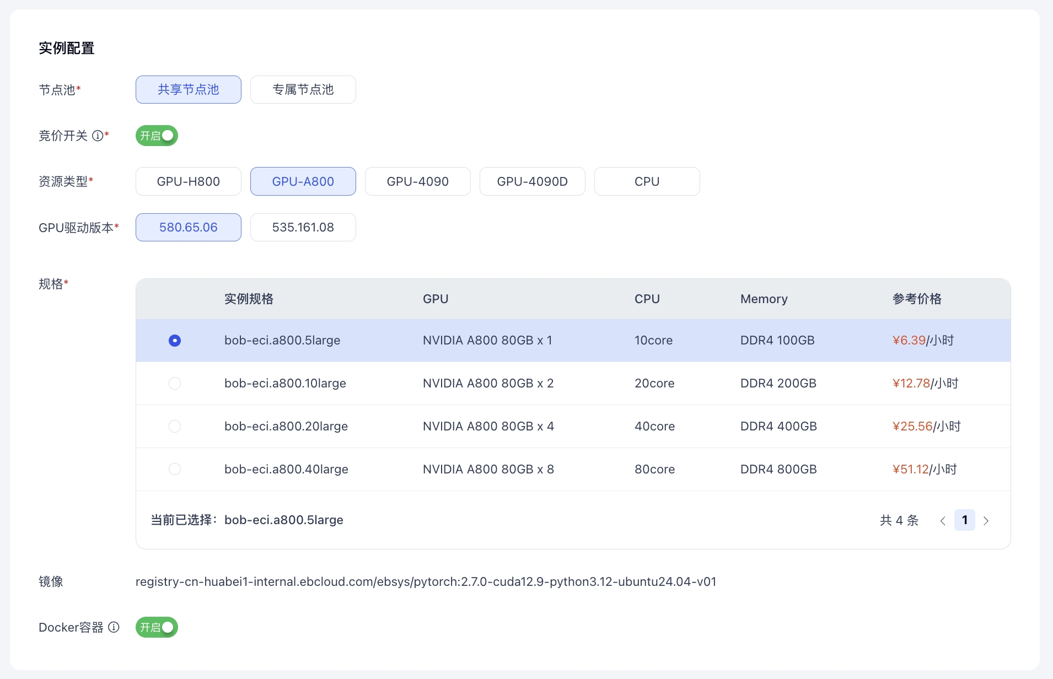Choose GPU-H800 resource type
Viewport: 1053px width, 679px height.
pyautogui.click(x=189, y=181)
